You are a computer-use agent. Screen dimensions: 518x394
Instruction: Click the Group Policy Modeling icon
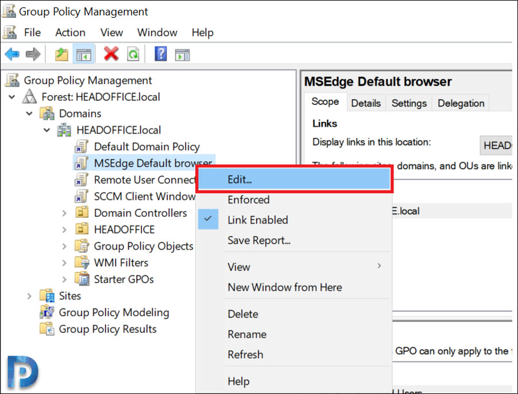coord(47,312)
